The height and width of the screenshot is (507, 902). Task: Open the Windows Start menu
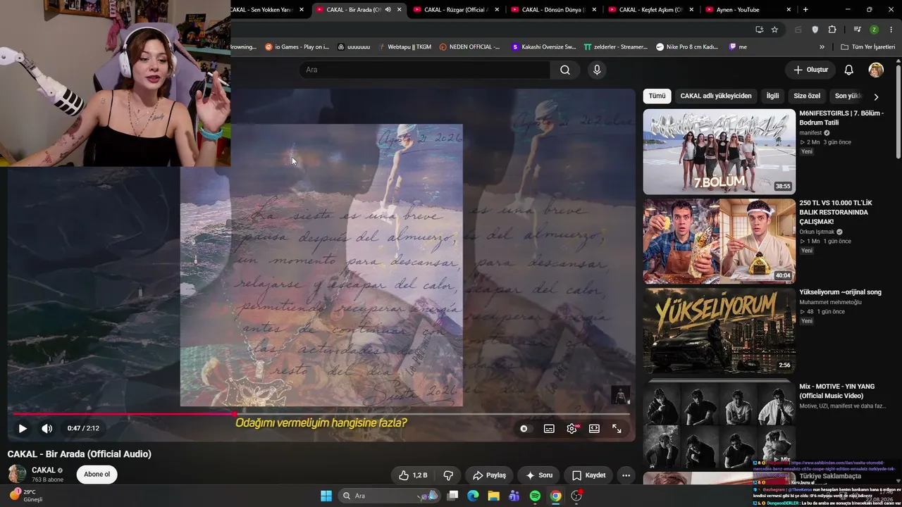click(326, 496)
